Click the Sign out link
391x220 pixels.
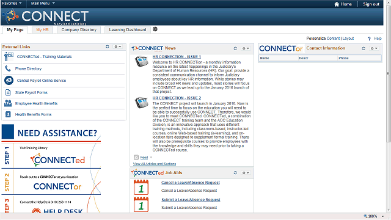pyautogui.click(x=371, y=4)
